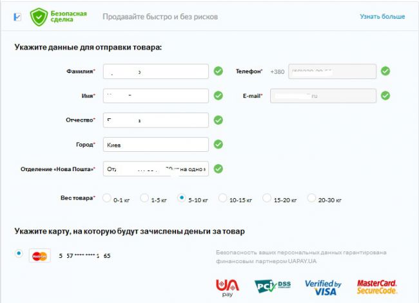Click green checkmark next to Фамилия field
419x303 pixels.
point(218,71)
